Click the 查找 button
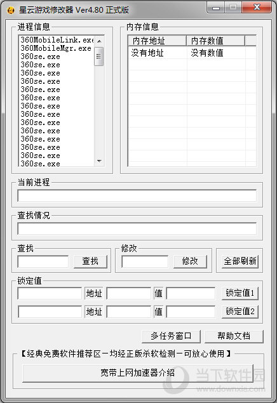Viewport: 277px width, 403px height. [90, 261]
